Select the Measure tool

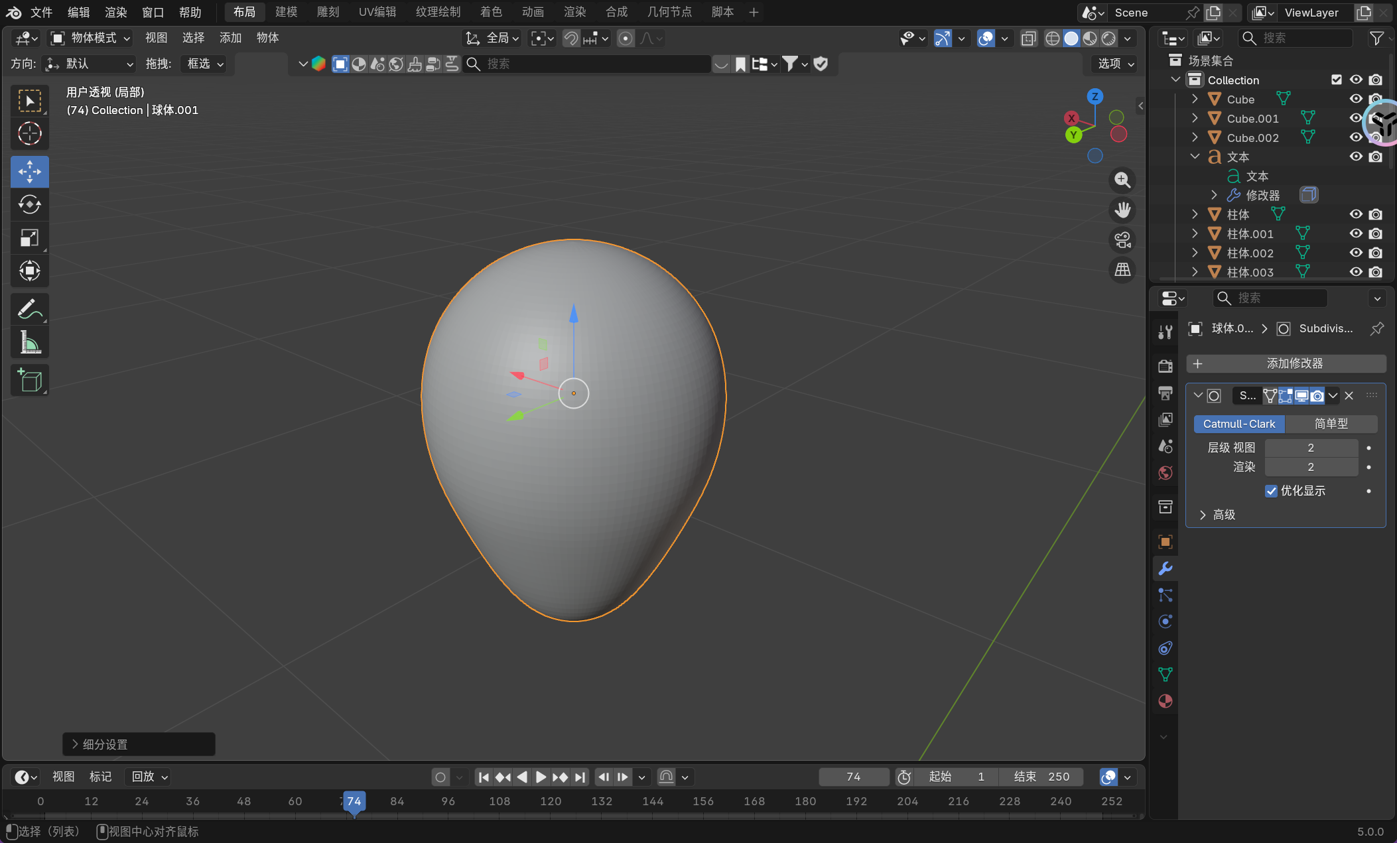click(30, 342)
